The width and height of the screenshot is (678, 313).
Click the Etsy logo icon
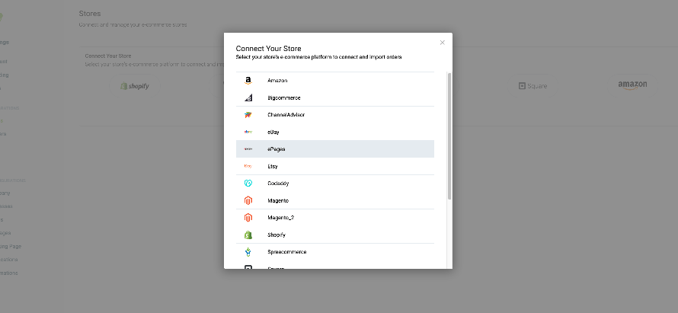[248, 166]
